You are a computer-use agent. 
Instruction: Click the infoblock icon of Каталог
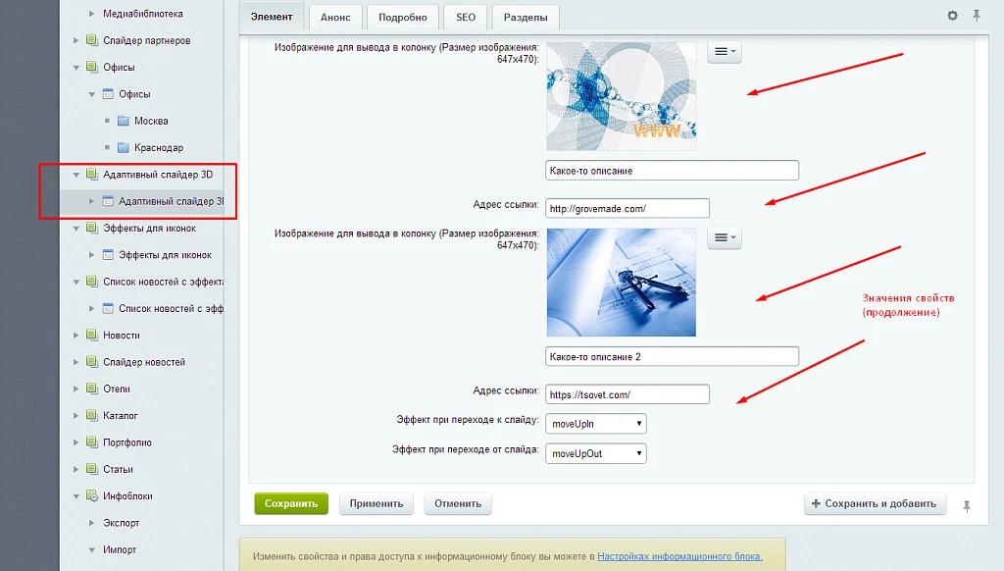92,416
